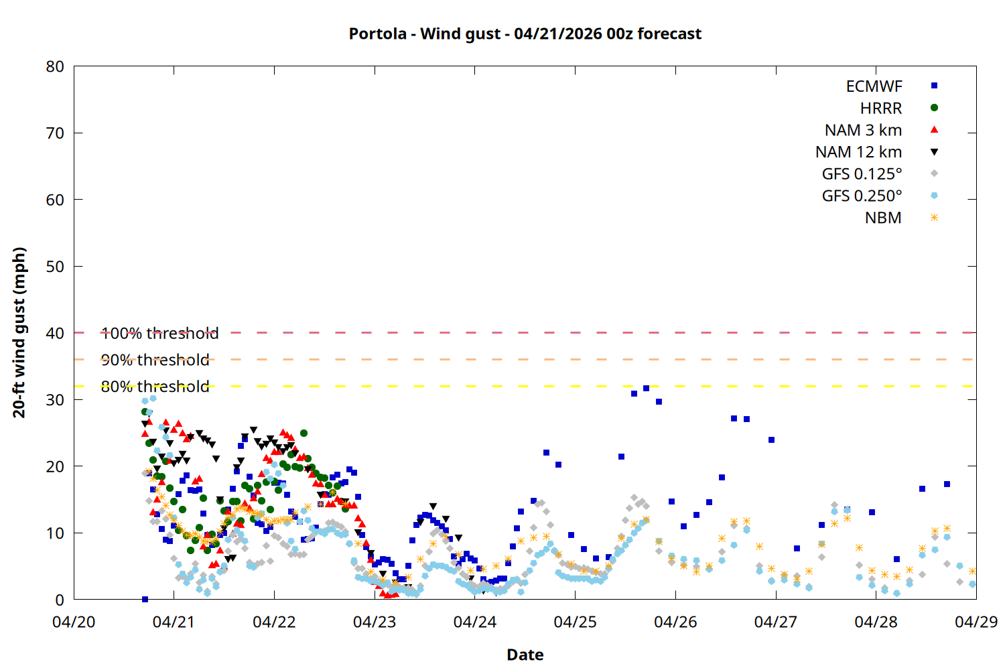Click the ECMWF blue square legend marker

pos(934,86)
